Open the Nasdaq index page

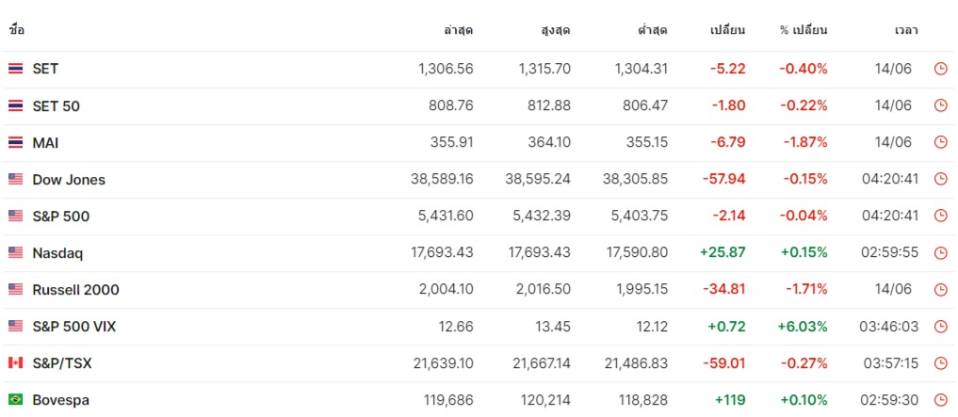click(57, 253)
